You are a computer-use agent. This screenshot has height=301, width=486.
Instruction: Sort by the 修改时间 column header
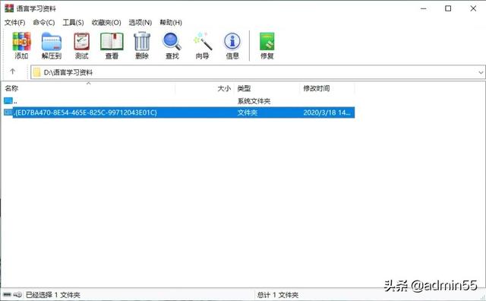click(x=327, y=88)
